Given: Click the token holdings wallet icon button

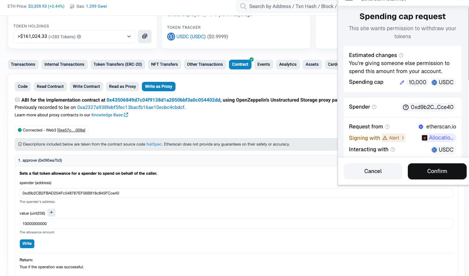Looking at the screenshot, I should click(145, 37).
